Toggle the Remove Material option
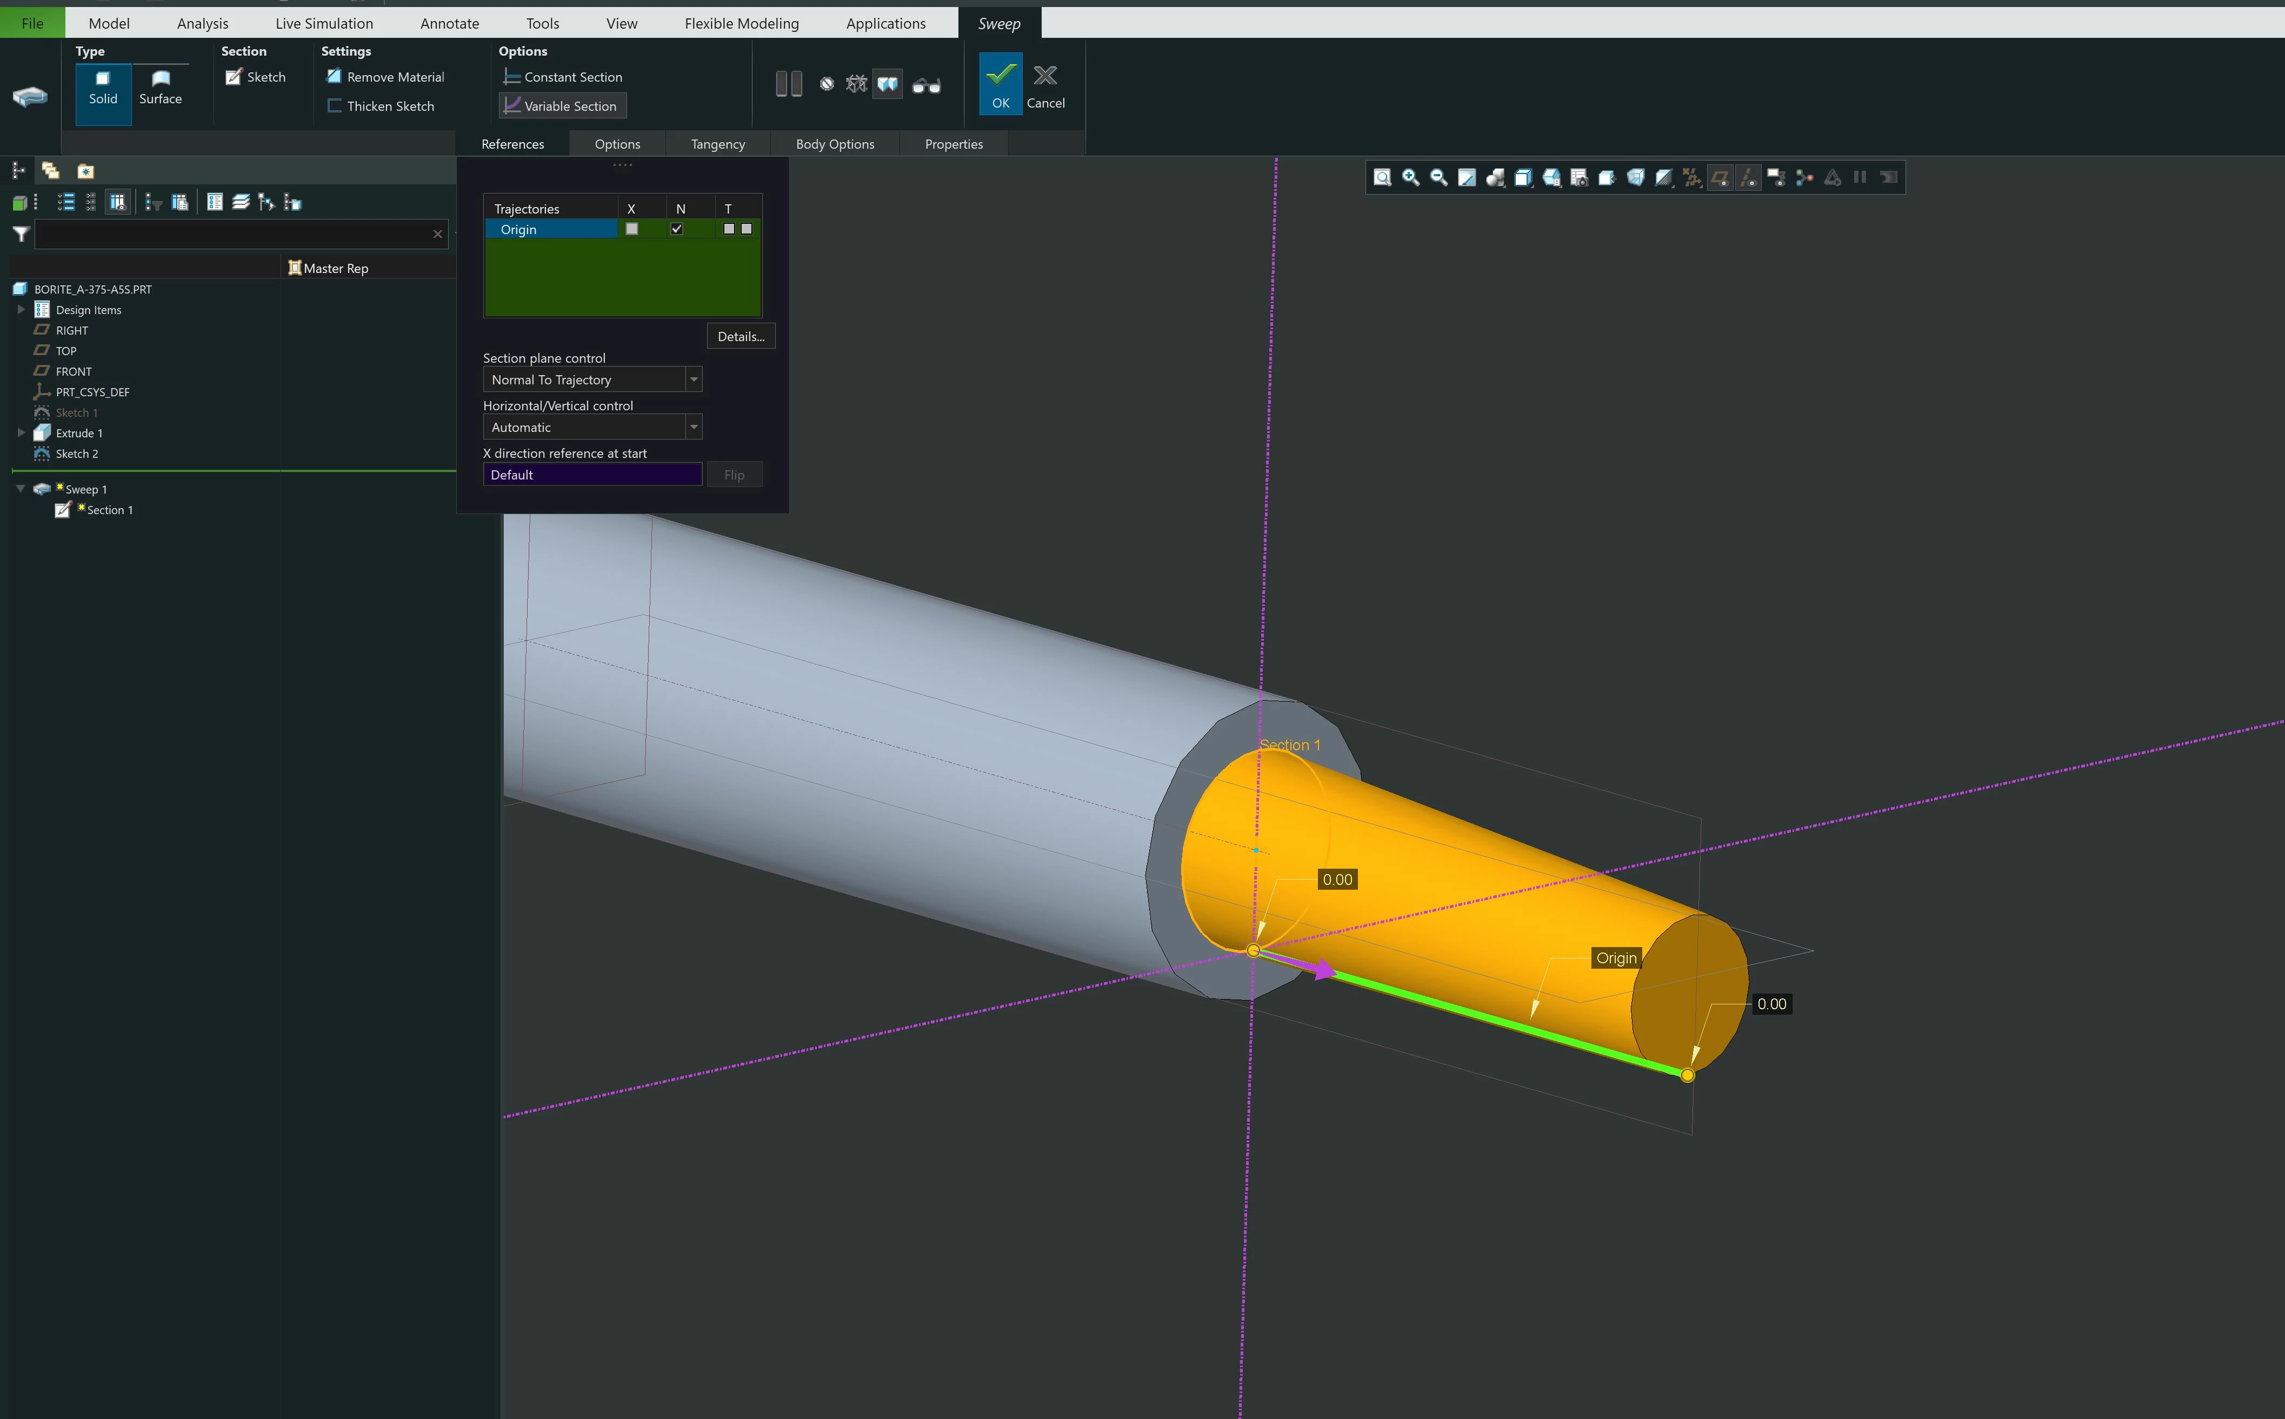 coord(334,77)
